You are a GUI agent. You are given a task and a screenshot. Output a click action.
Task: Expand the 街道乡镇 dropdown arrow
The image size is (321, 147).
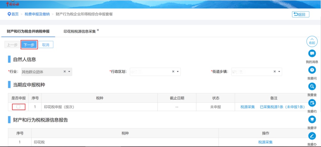click(279, 72)
